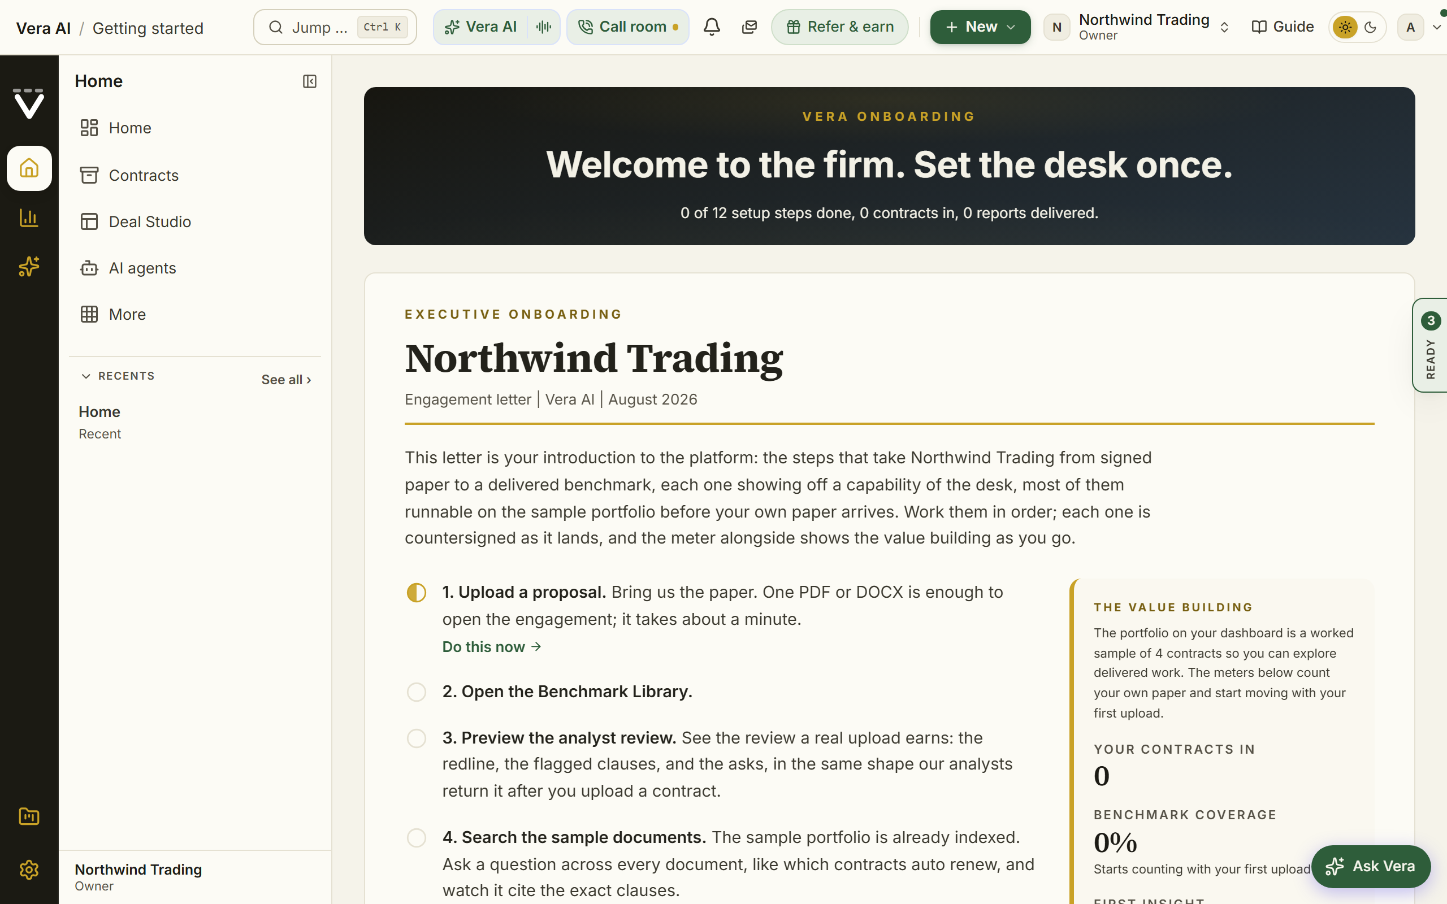1447x904 pixels.
Task: Open the New dropdown menu
Action: point(980,27)
